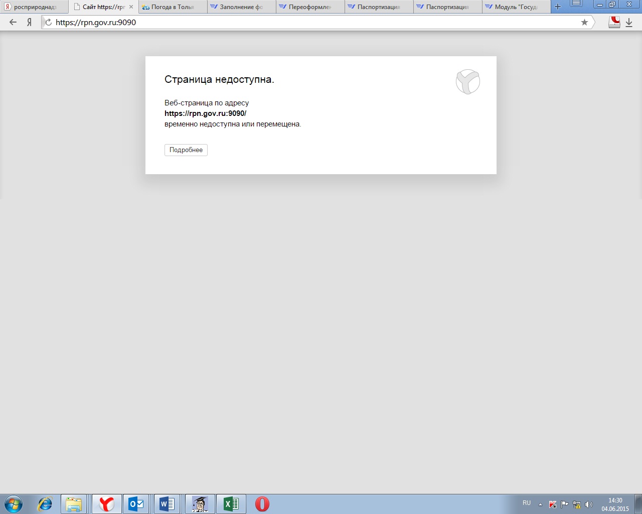The image size is (642, 514).
Task: Open Outlook from the taskbar
Action: point(136,503)
